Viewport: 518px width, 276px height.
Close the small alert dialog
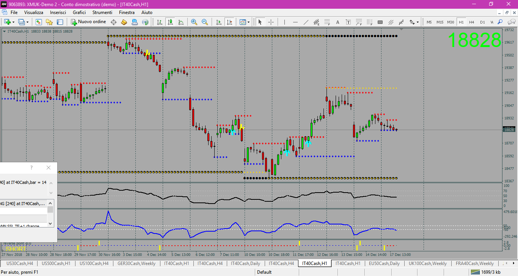48,168
